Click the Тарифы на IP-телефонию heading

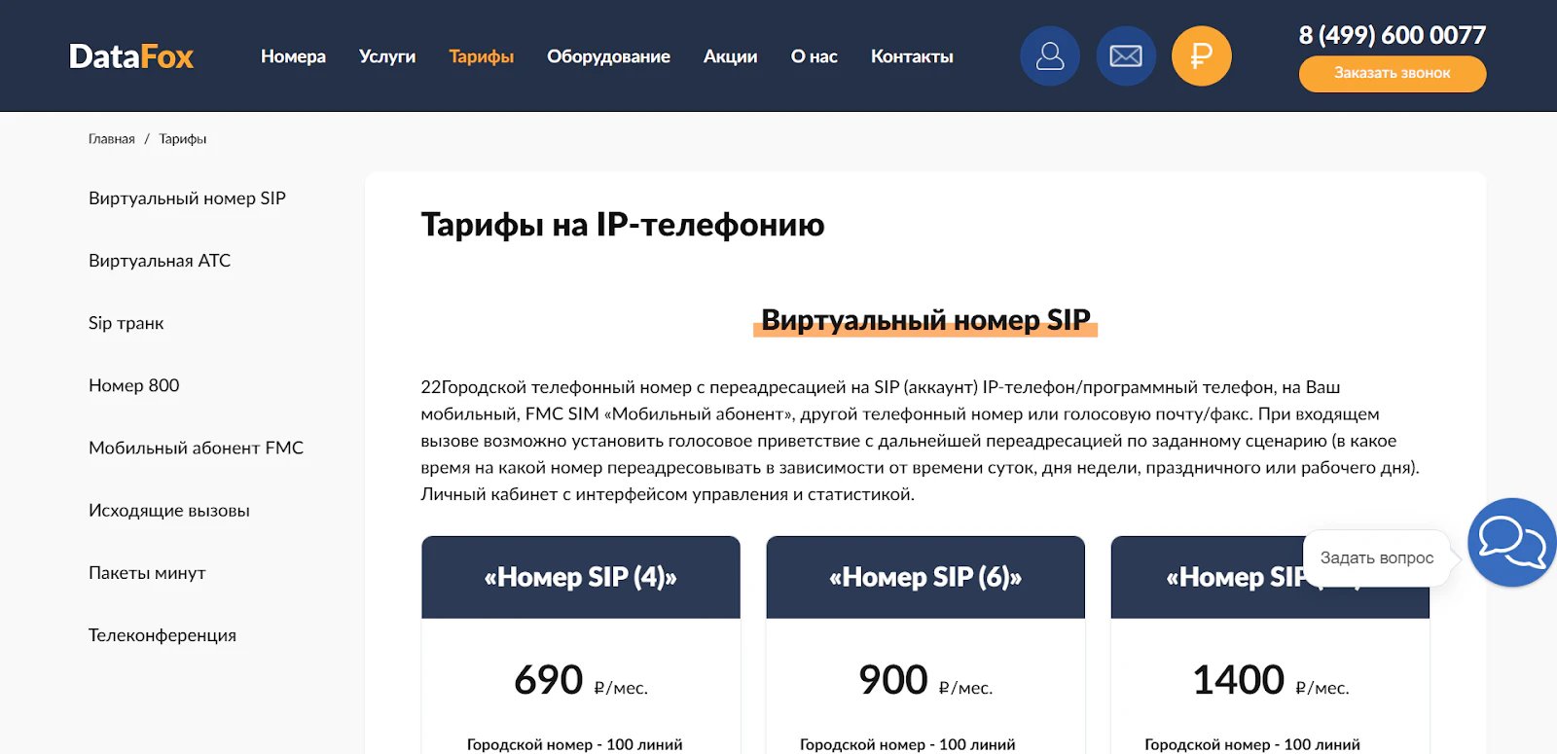coord(623,225)
